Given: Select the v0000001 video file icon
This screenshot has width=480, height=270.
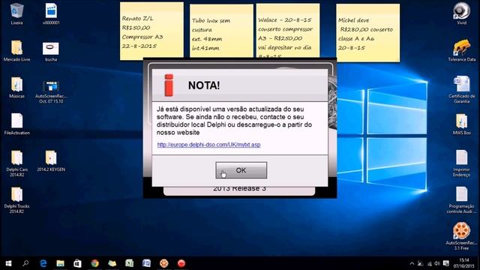Looking at the screenshot, I should point(51,13).
